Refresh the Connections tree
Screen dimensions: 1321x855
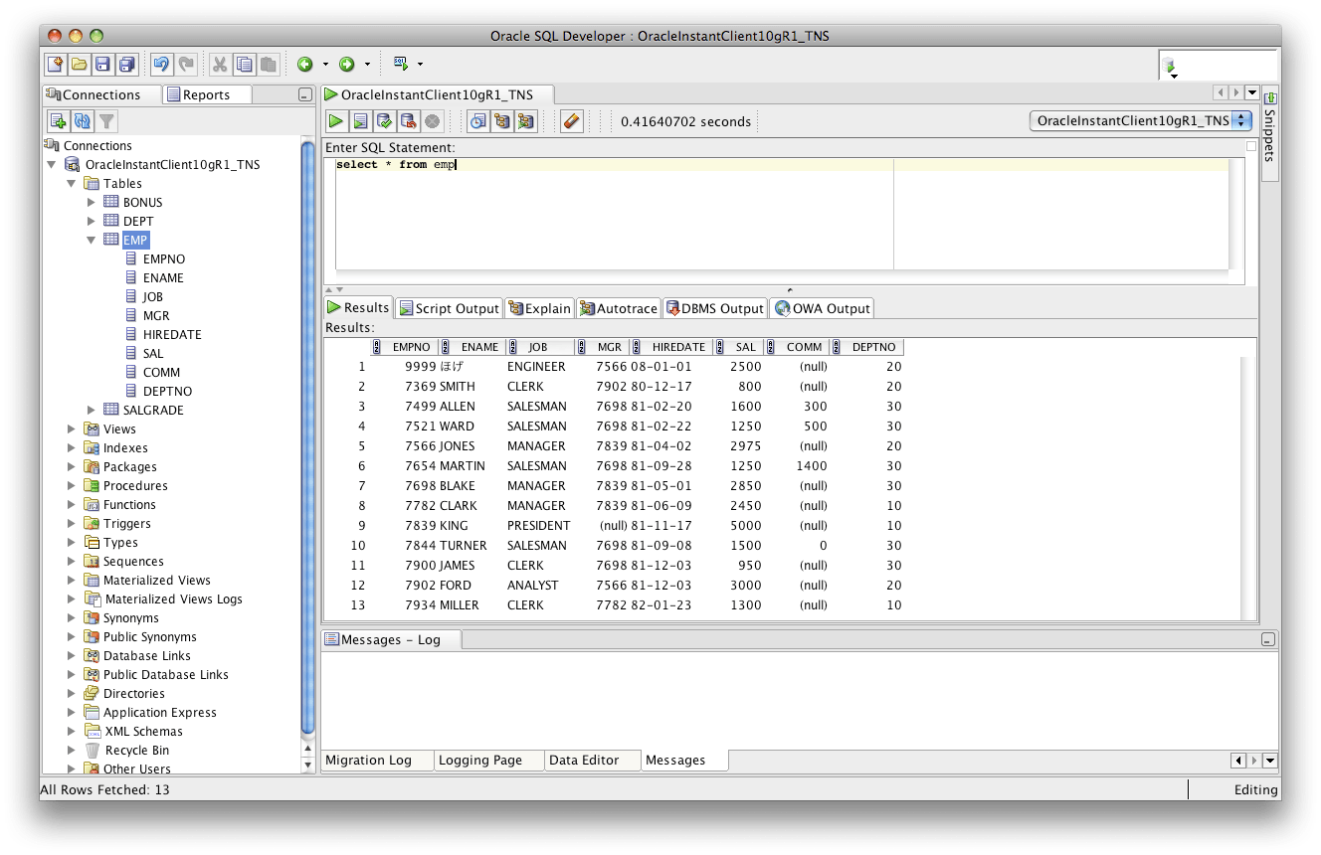(x=83, y=121)
